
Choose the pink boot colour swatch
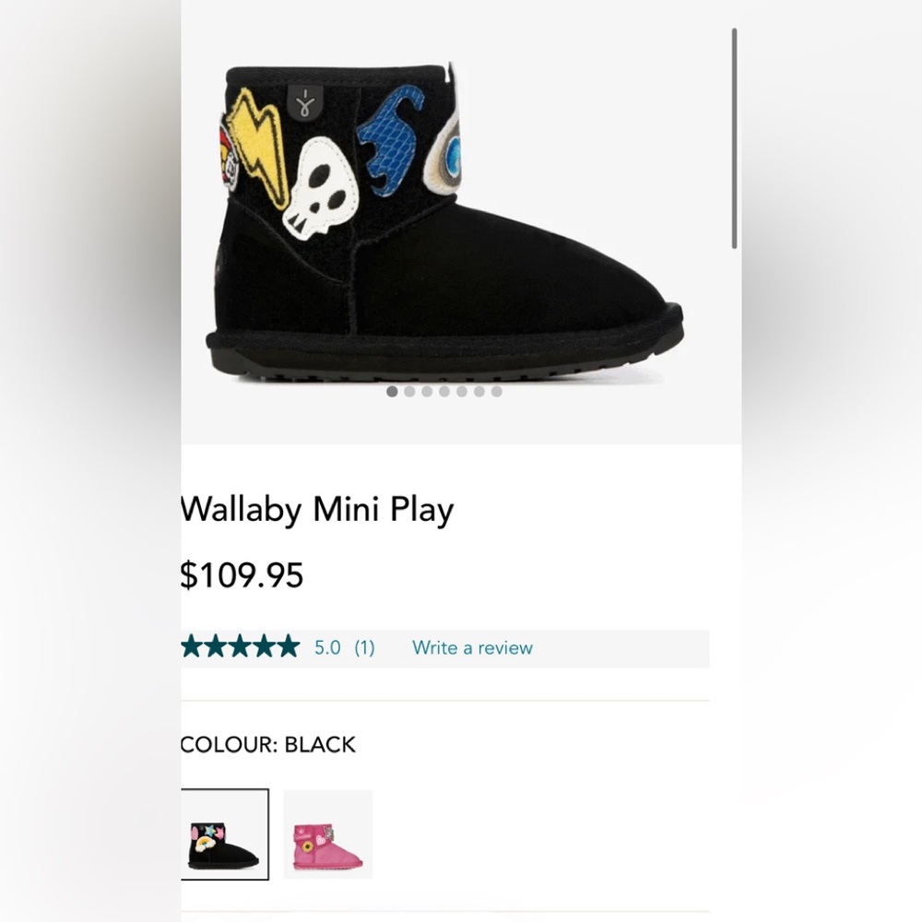(327, 833)
